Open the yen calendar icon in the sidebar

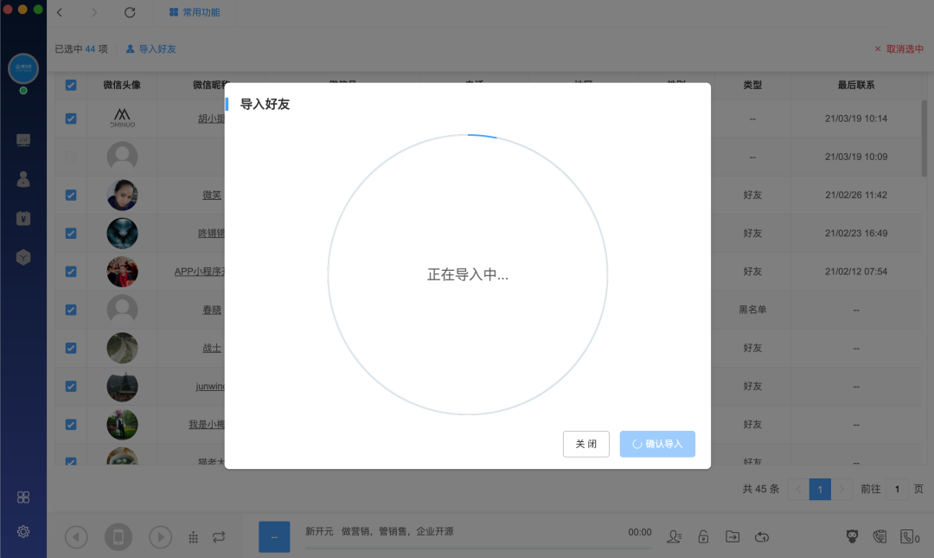[23, 218]
